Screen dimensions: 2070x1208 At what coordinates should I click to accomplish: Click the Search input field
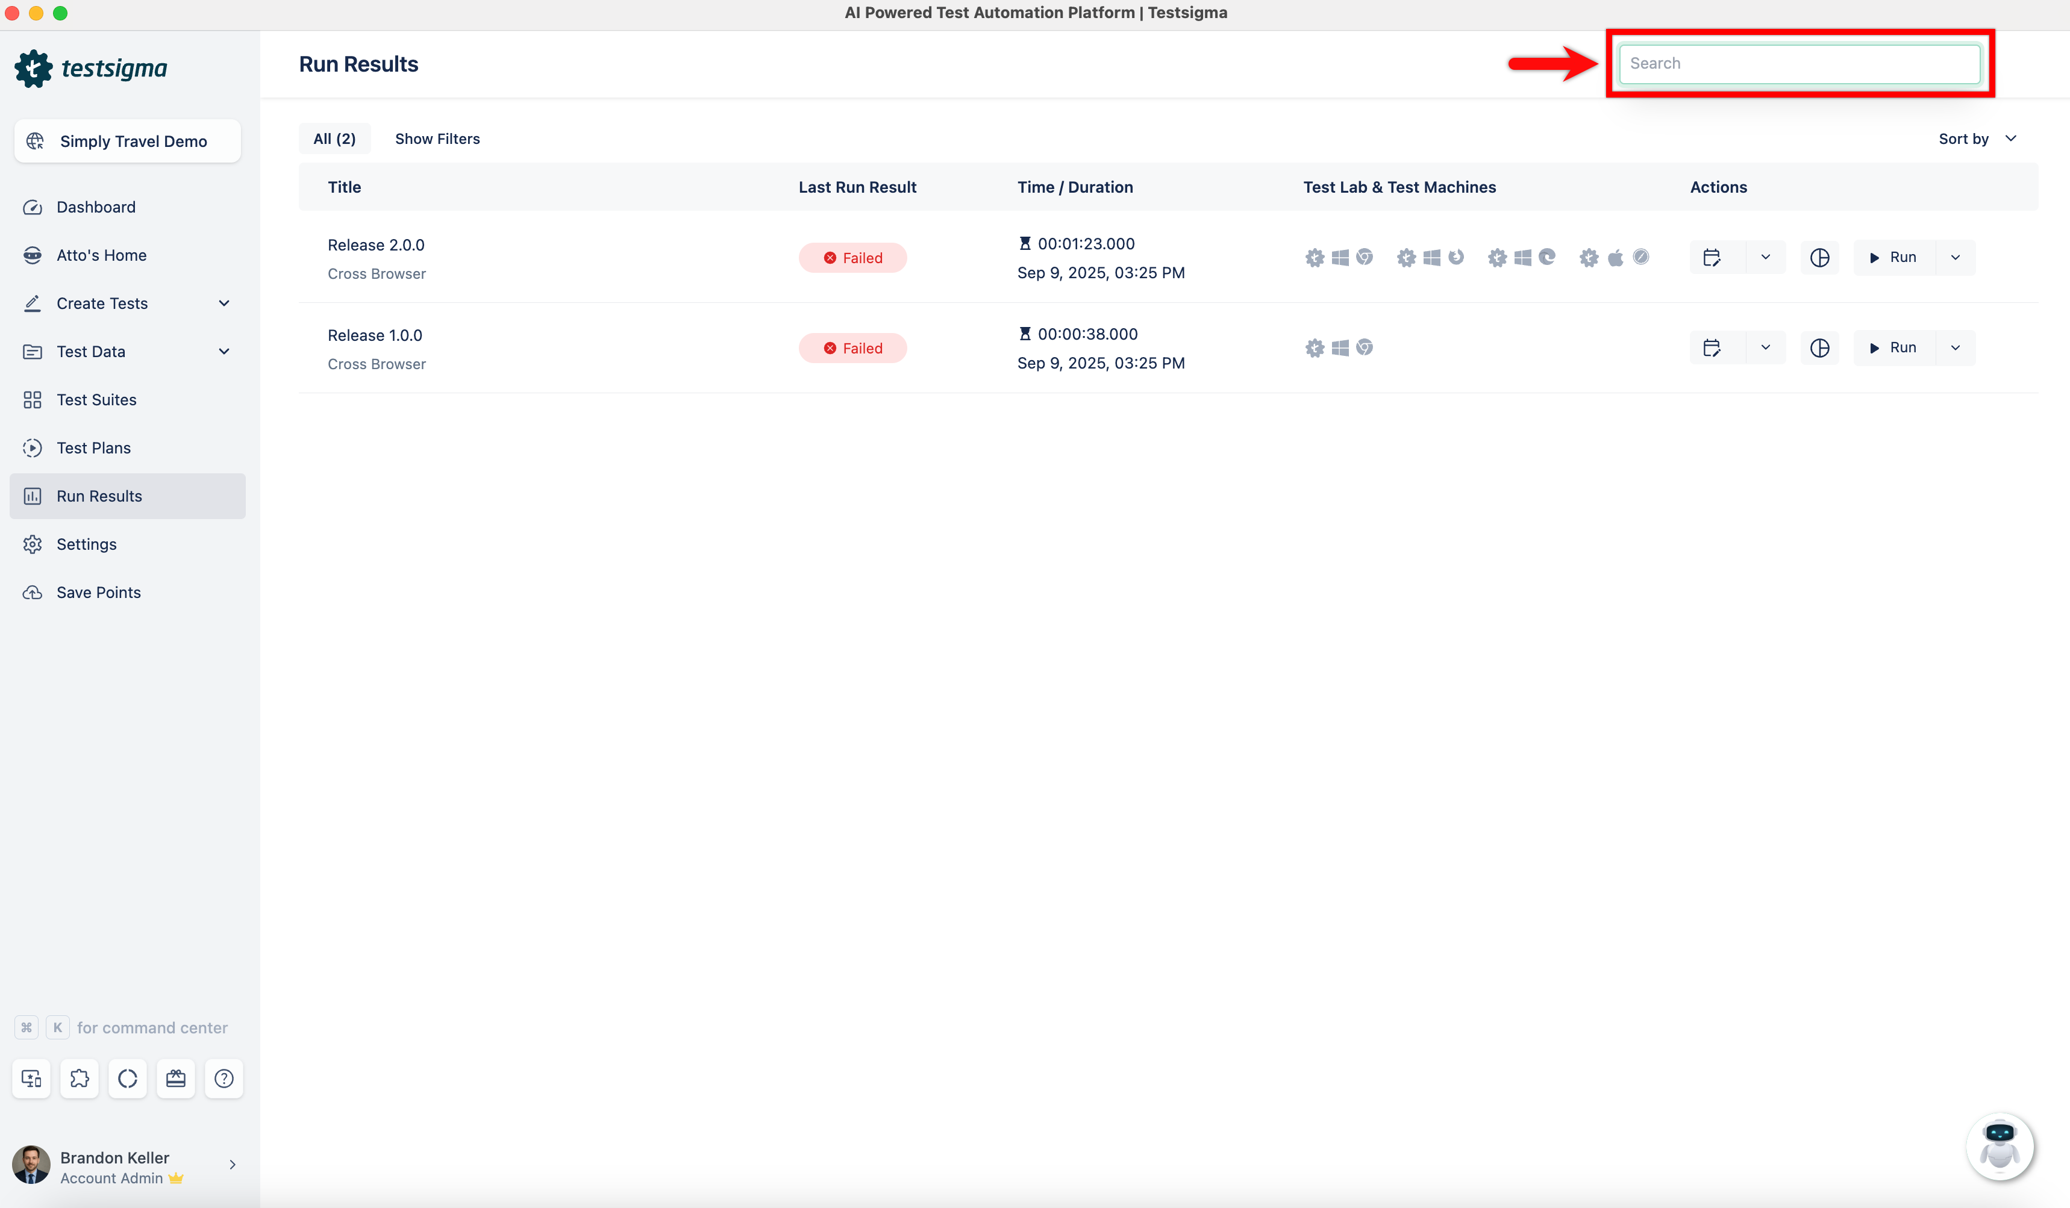tap(1799, 63)
